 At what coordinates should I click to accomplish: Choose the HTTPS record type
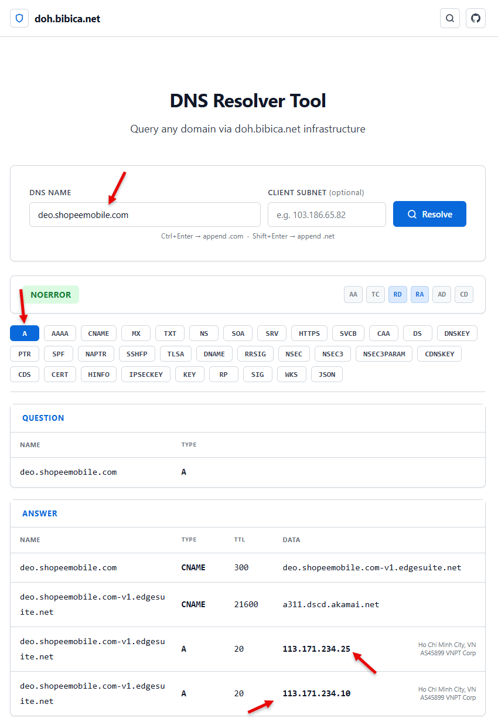click(309, 333)
